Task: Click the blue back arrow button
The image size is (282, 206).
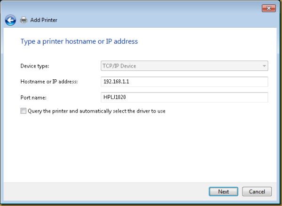Action: click(x=10, y=20)
